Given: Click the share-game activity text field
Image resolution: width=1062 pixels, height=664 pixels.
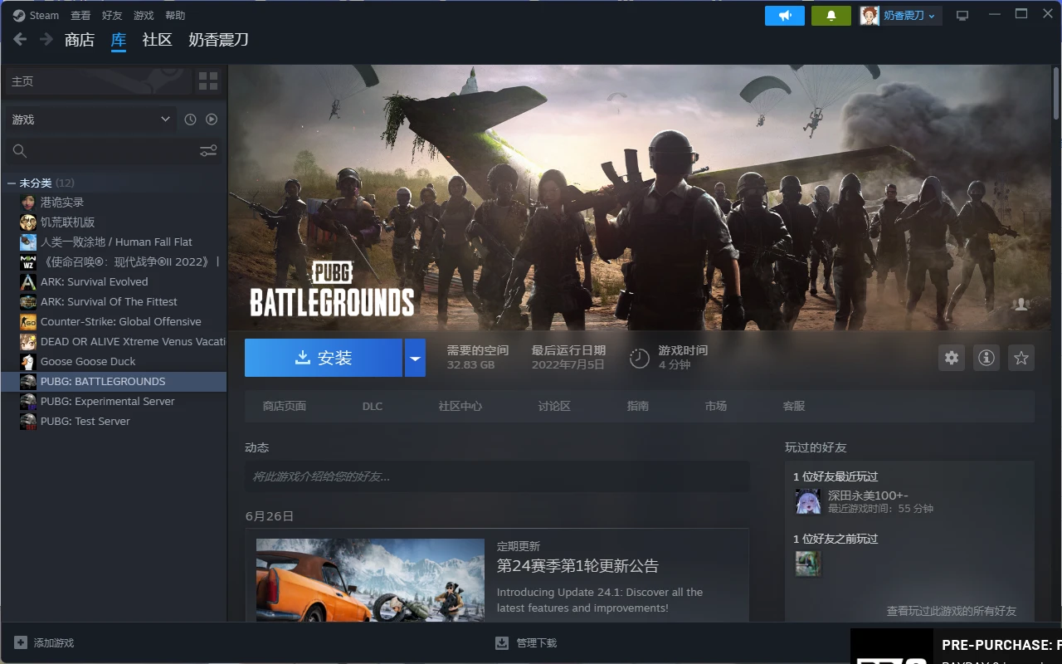Looking at the screenshot, I should [497, 476].
